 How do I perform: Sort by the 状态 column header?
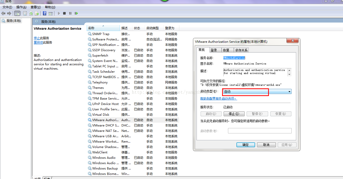click(138, 28)
